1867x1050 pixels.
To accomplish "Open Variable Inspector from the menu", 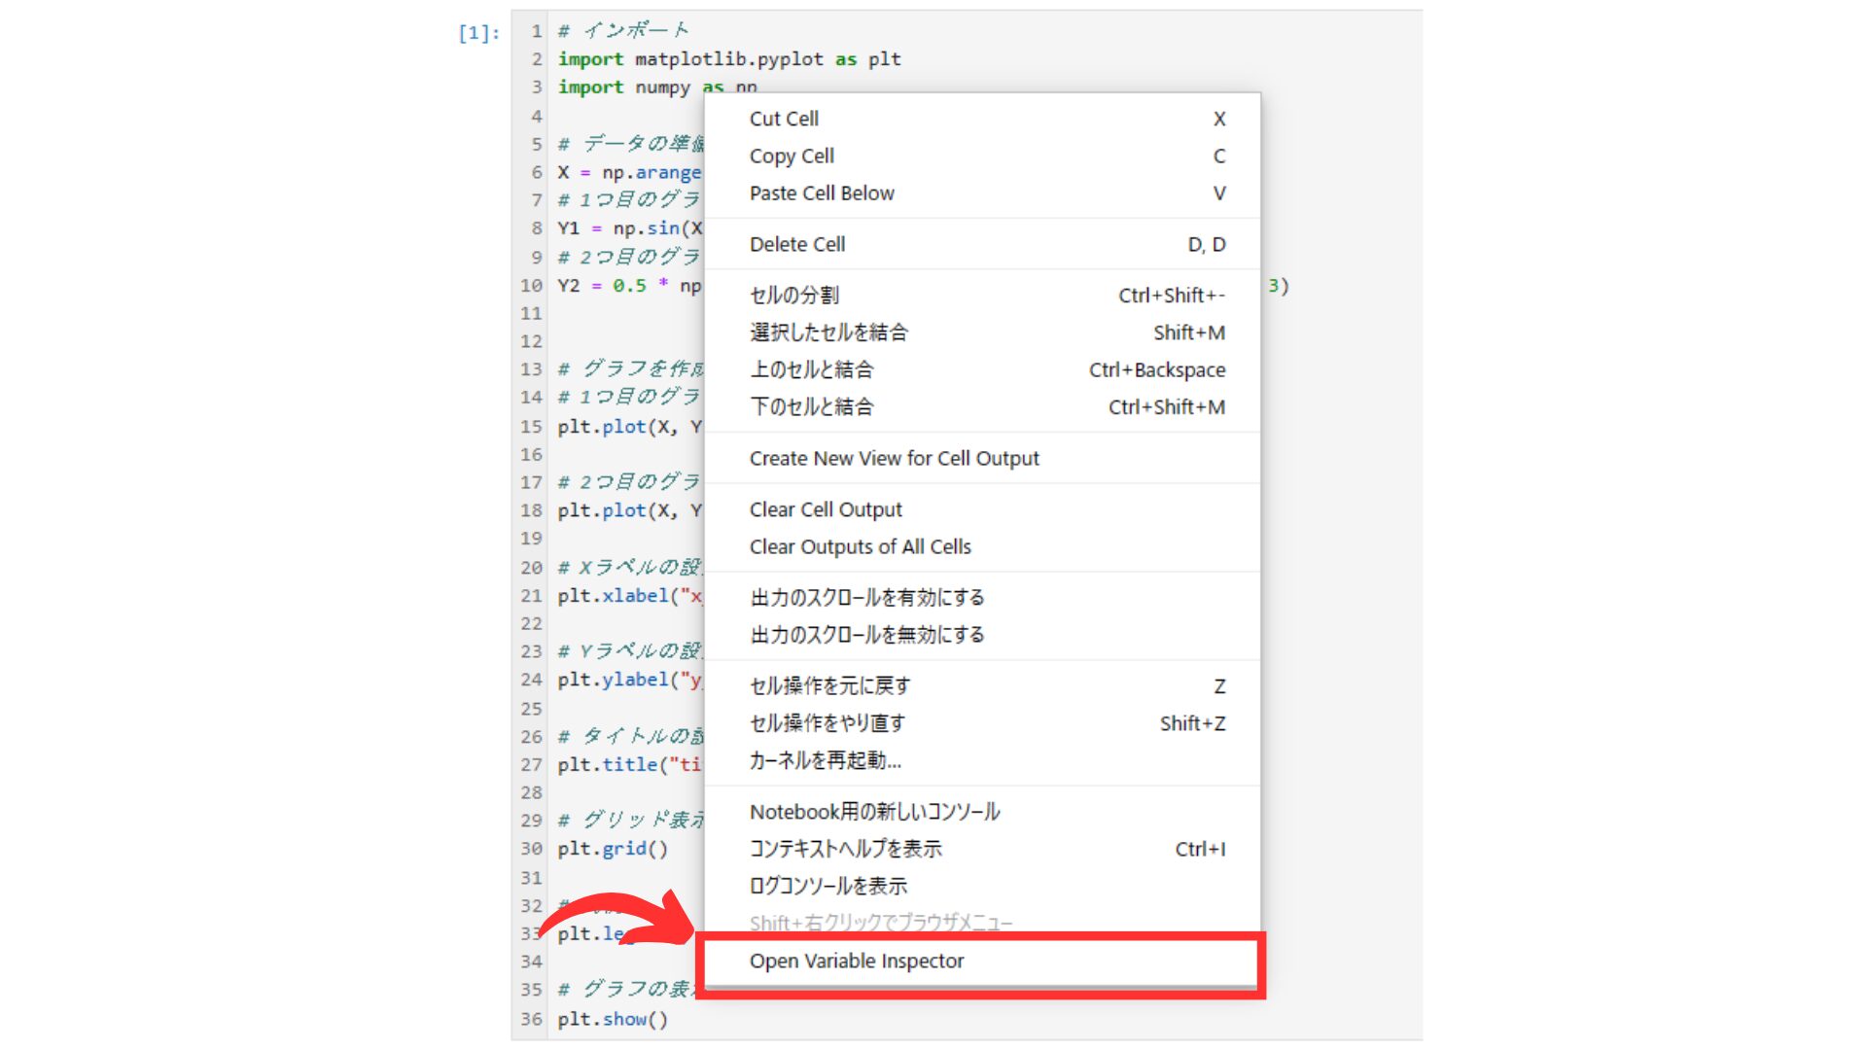I will (x=856, y=961).
